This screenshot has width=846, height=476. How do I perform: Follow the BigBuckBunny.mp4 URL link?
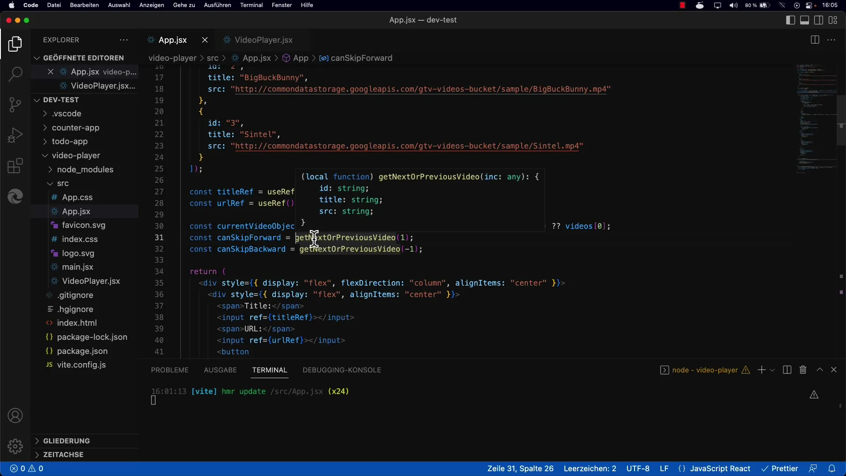pos(421,89)
